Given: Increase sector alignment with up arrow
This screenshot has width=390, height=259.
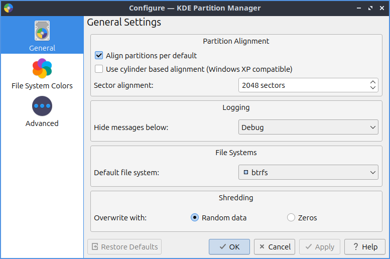Looking at the screenshot, I should 372,82.
